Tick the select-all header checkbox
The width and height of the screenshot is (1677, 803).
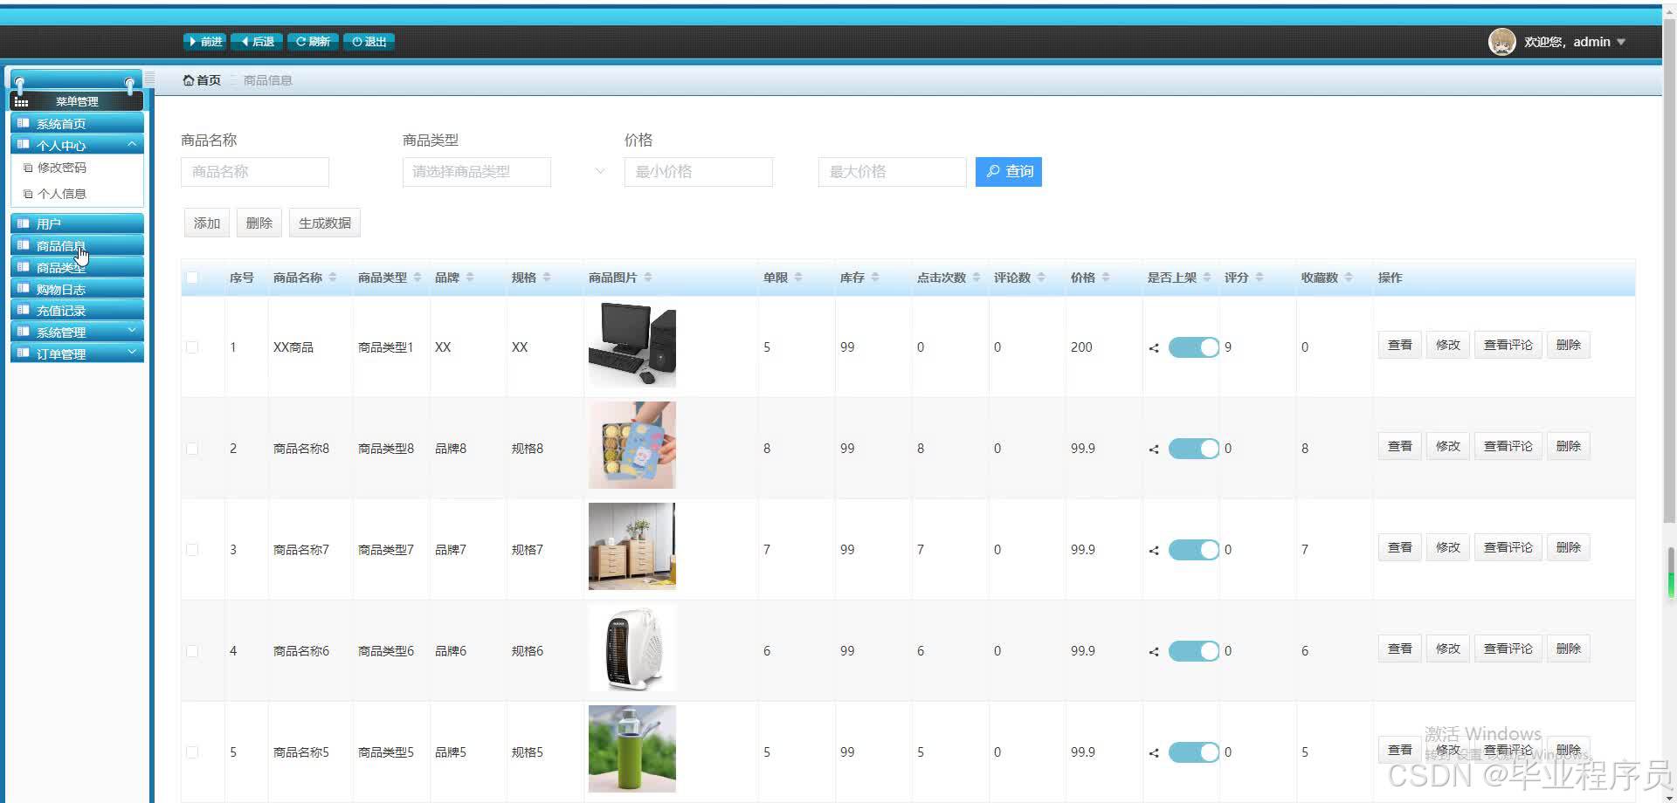click(192, 278)
